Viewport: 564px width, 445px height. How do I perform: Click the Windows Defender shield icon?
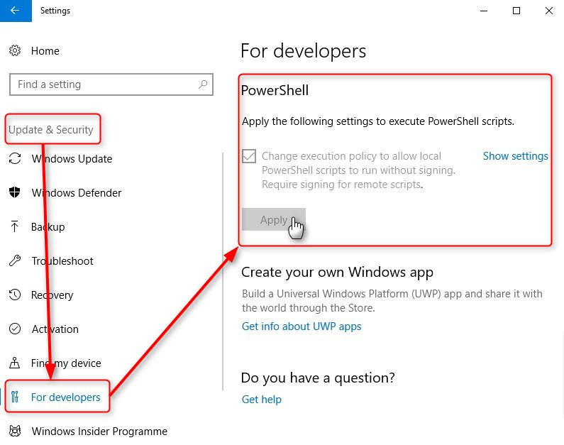pos(15,192)
